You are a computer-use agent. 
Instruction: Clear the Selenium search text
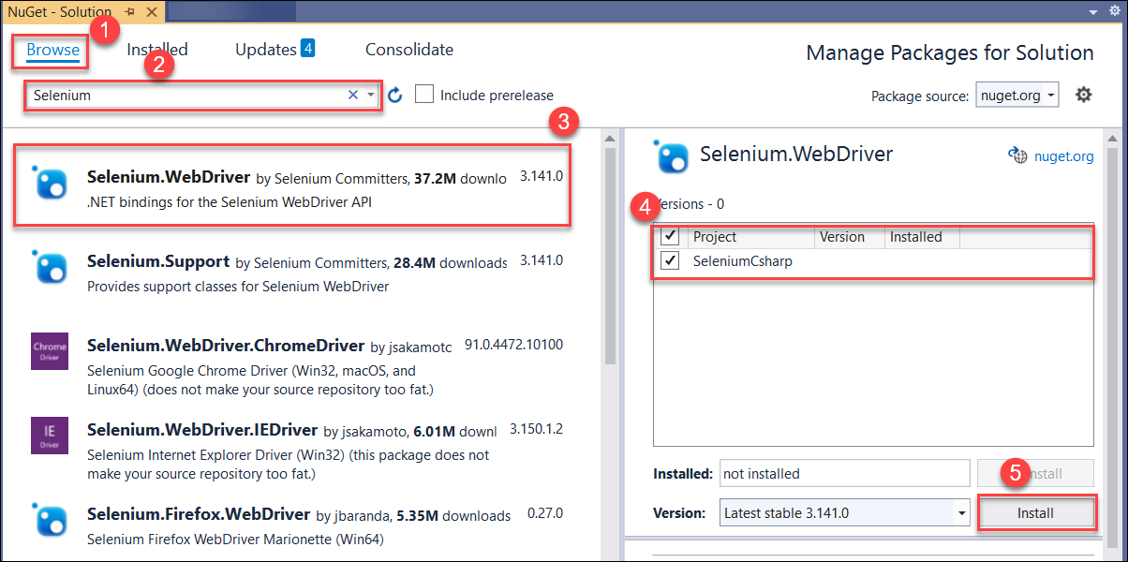tap(353, 95)
